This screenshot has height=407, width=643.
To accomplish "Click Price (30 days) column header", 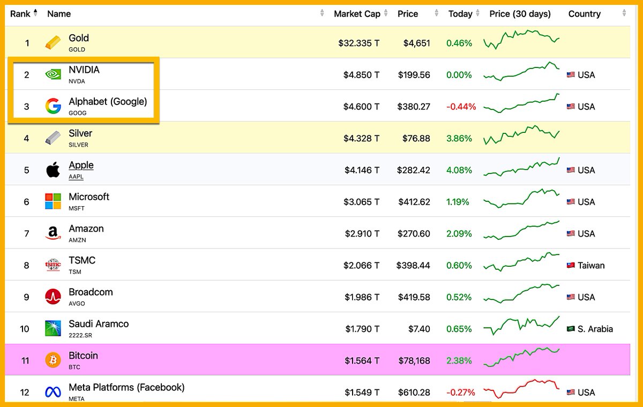I will point(520,14).
